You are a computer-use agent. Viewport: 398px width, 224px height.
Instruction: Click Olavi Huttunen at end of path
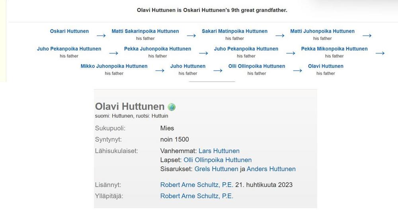[x=326, y=66]
